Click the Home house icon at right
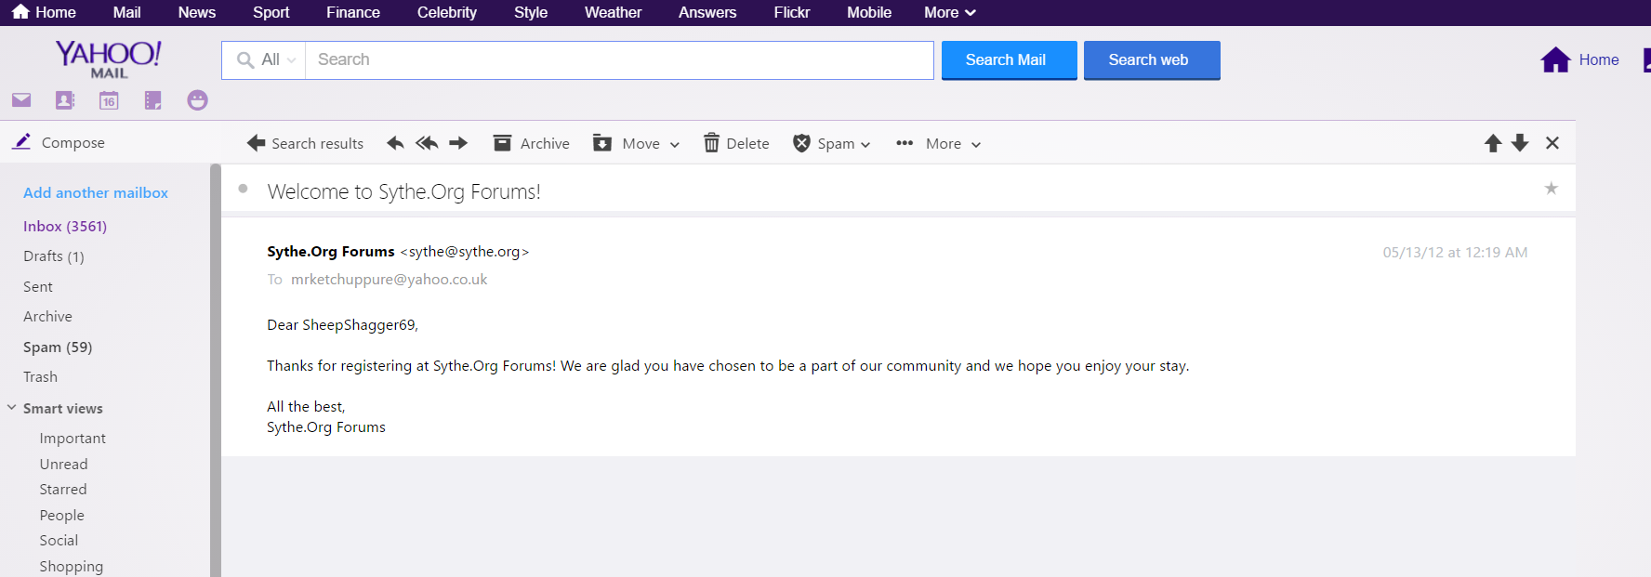This screenshot has width=1651, height=577. [x=1555, y=59]
